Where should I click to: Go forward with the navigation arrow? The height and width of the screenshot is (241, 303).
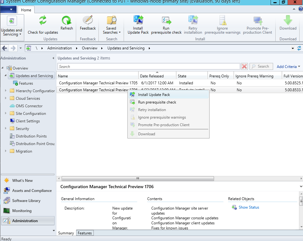(x=13, y=48)
